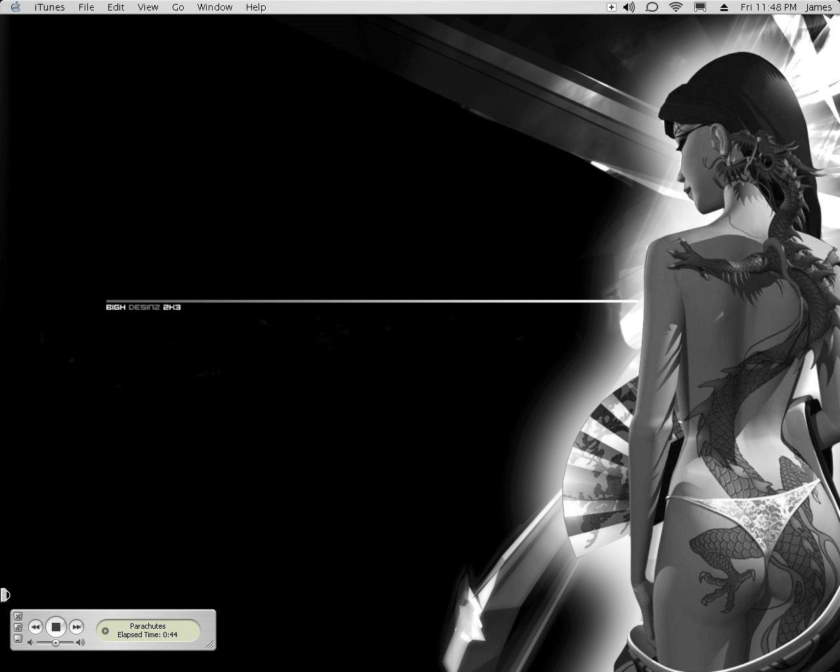Screen dimensions: 840x672
Task: Click the Eject menu bar icon
Action: [724, 7]
